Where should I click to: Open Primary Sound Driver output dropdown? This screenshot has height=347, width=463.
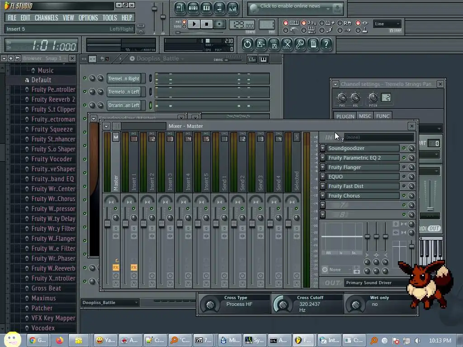point(377,283)
